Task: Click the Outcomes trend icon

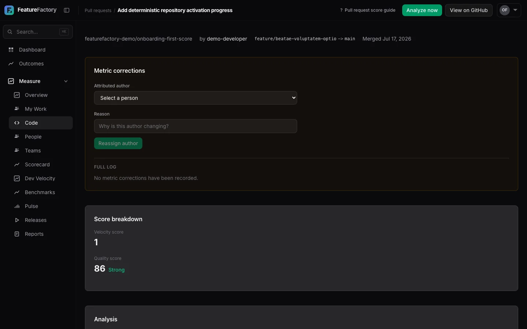Action: point(11,64)
